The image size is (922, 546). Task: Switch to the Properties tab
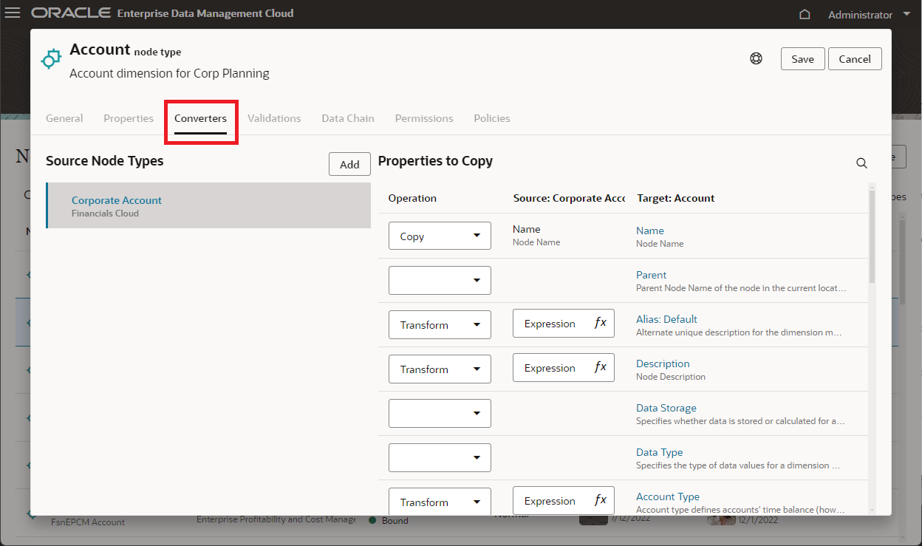(129, 118)
